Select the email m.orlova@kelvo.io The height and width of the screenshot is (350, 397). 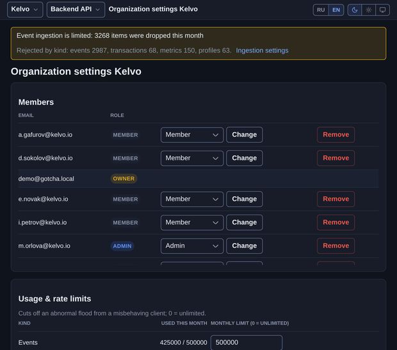44,246
